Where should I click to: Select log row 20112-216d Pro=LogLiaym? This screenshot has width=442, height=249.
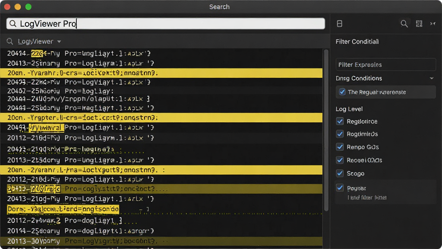[161, 138]
